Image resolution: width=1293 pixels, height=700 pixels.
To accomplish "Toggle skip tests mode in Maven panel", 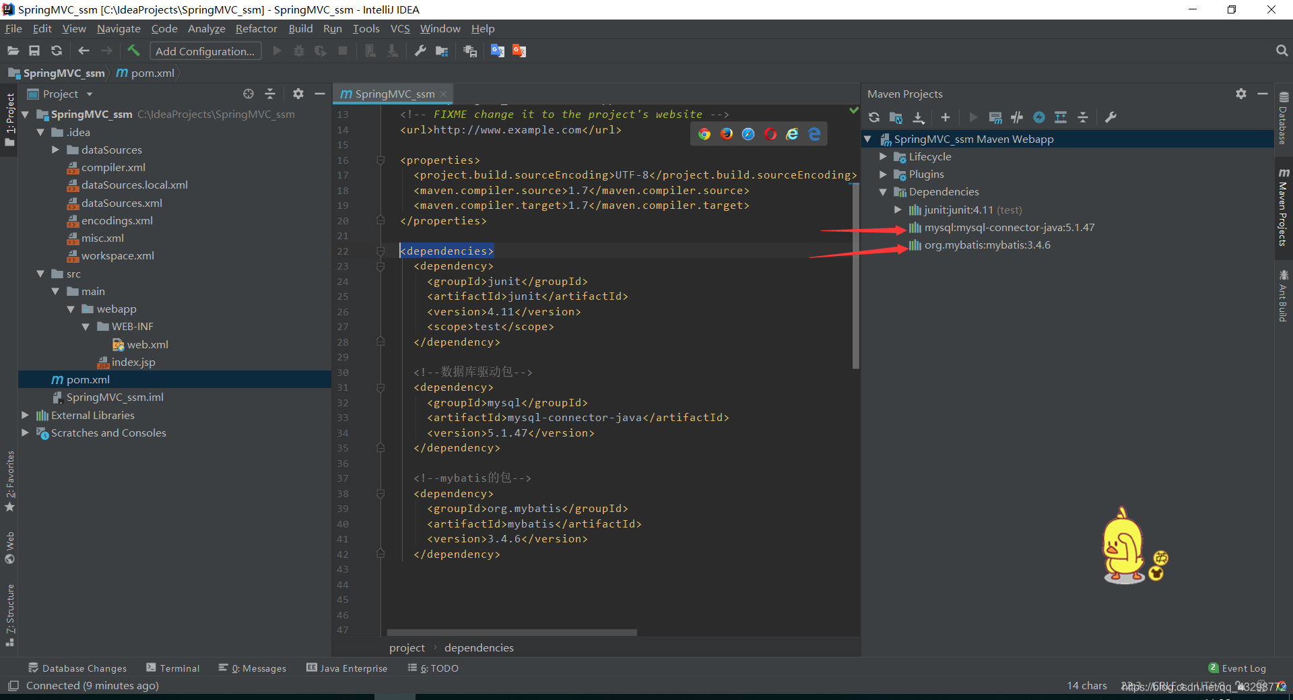I will click(1039, 117).
